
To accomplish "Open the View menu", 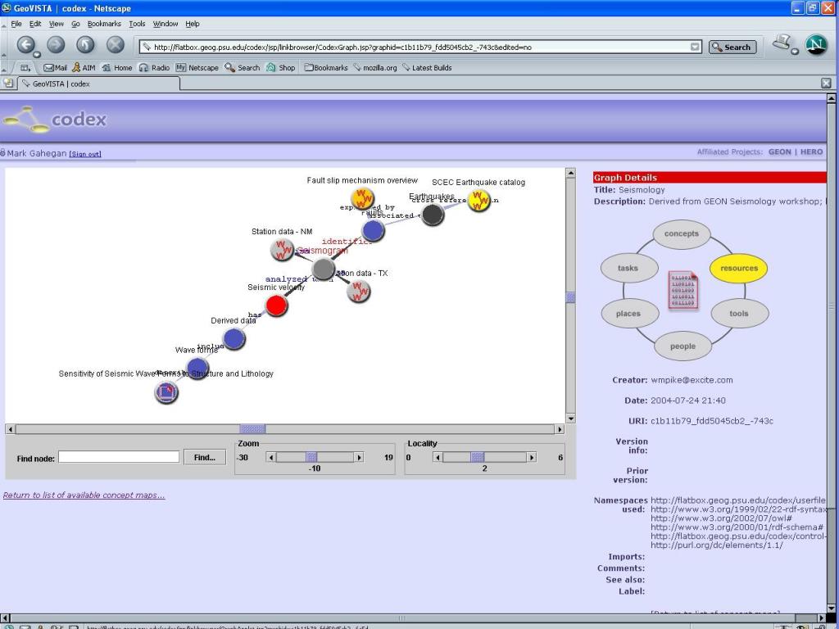I will coord(57,24).
